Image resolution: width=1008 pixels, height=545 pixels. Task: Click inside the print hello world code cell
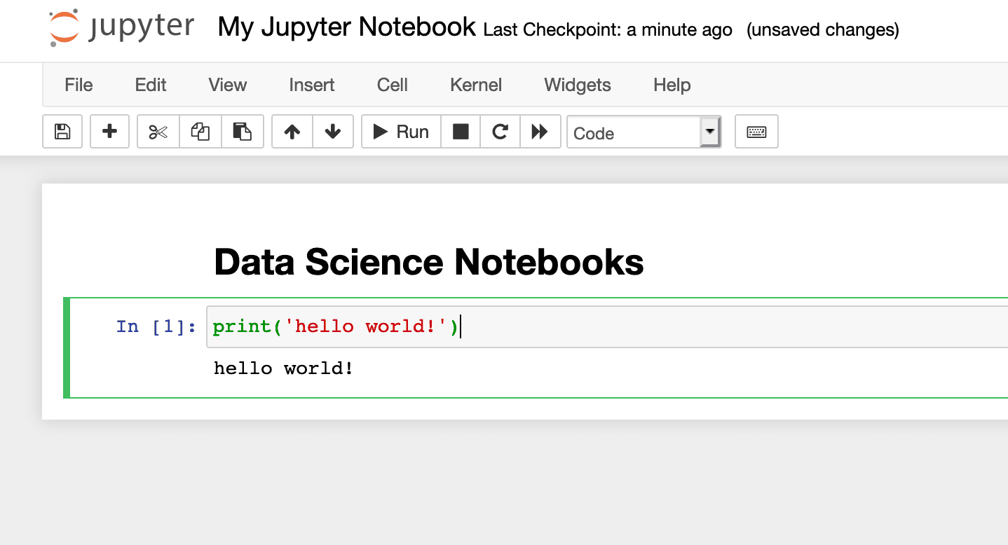tap(335, 326)
